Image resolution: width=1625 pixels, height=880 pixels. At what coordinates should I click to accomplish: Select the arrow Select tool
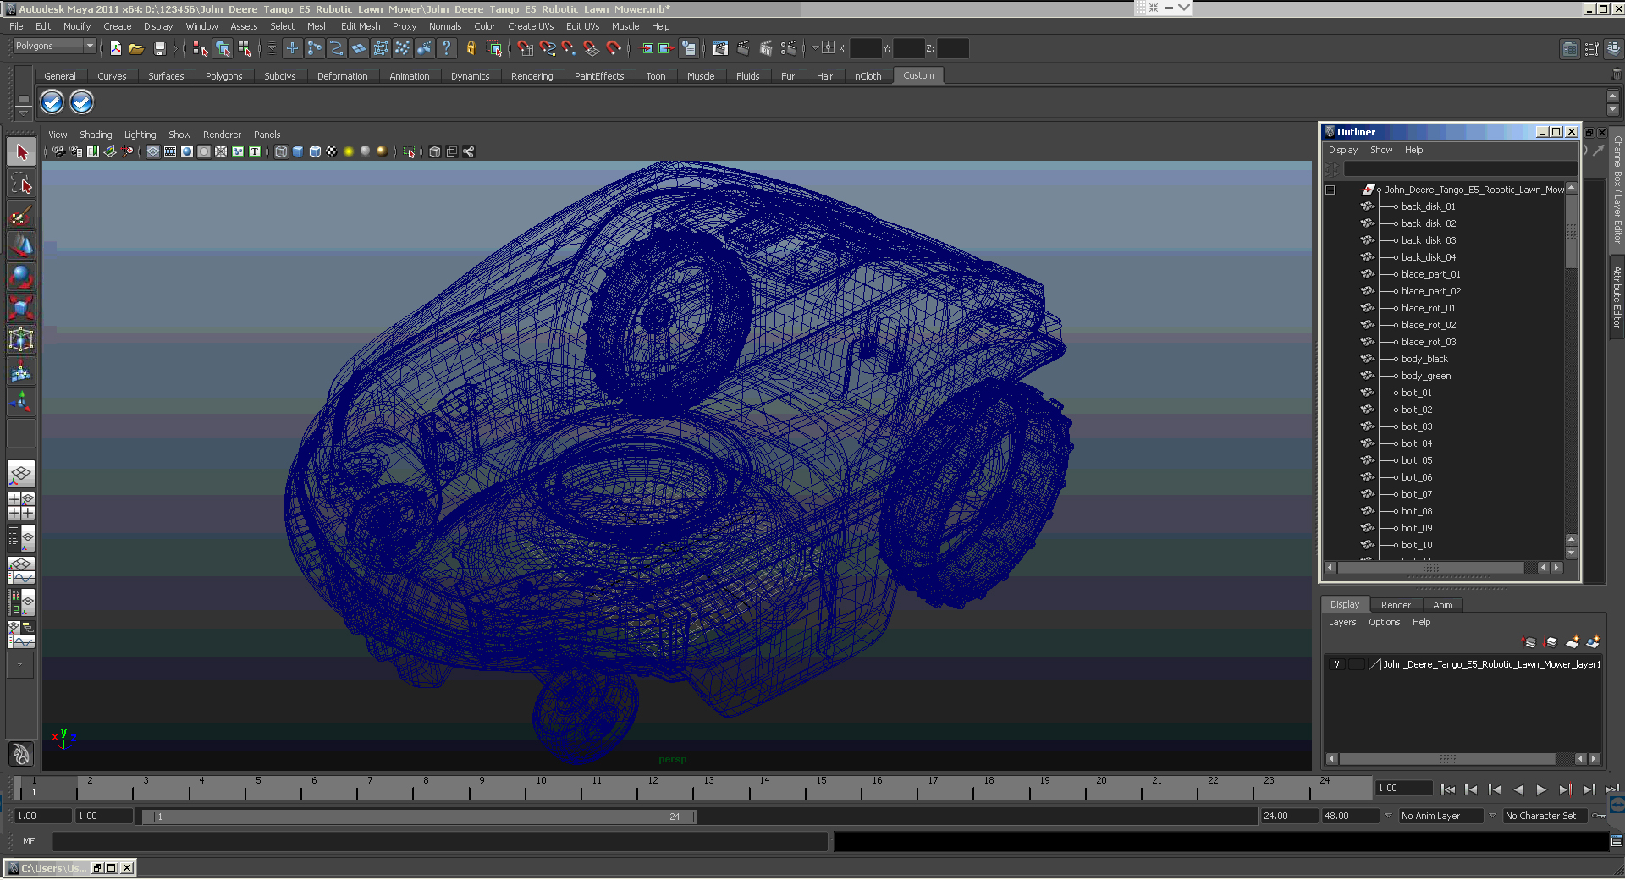[x=21, y=153]
